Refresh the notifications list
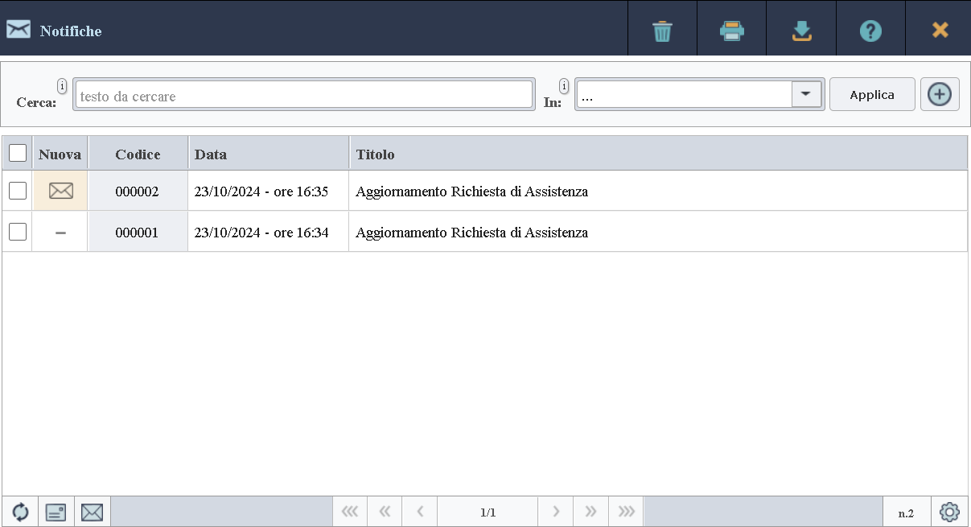The width and height of the screenshot is (971, 527). point(19,511)
